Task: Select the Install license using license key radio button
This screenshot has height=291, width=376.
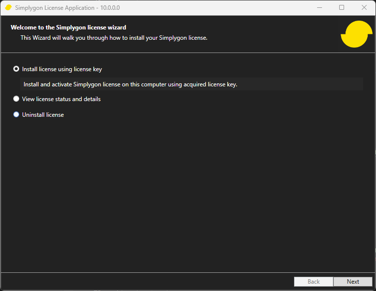Action: (16, 69)
